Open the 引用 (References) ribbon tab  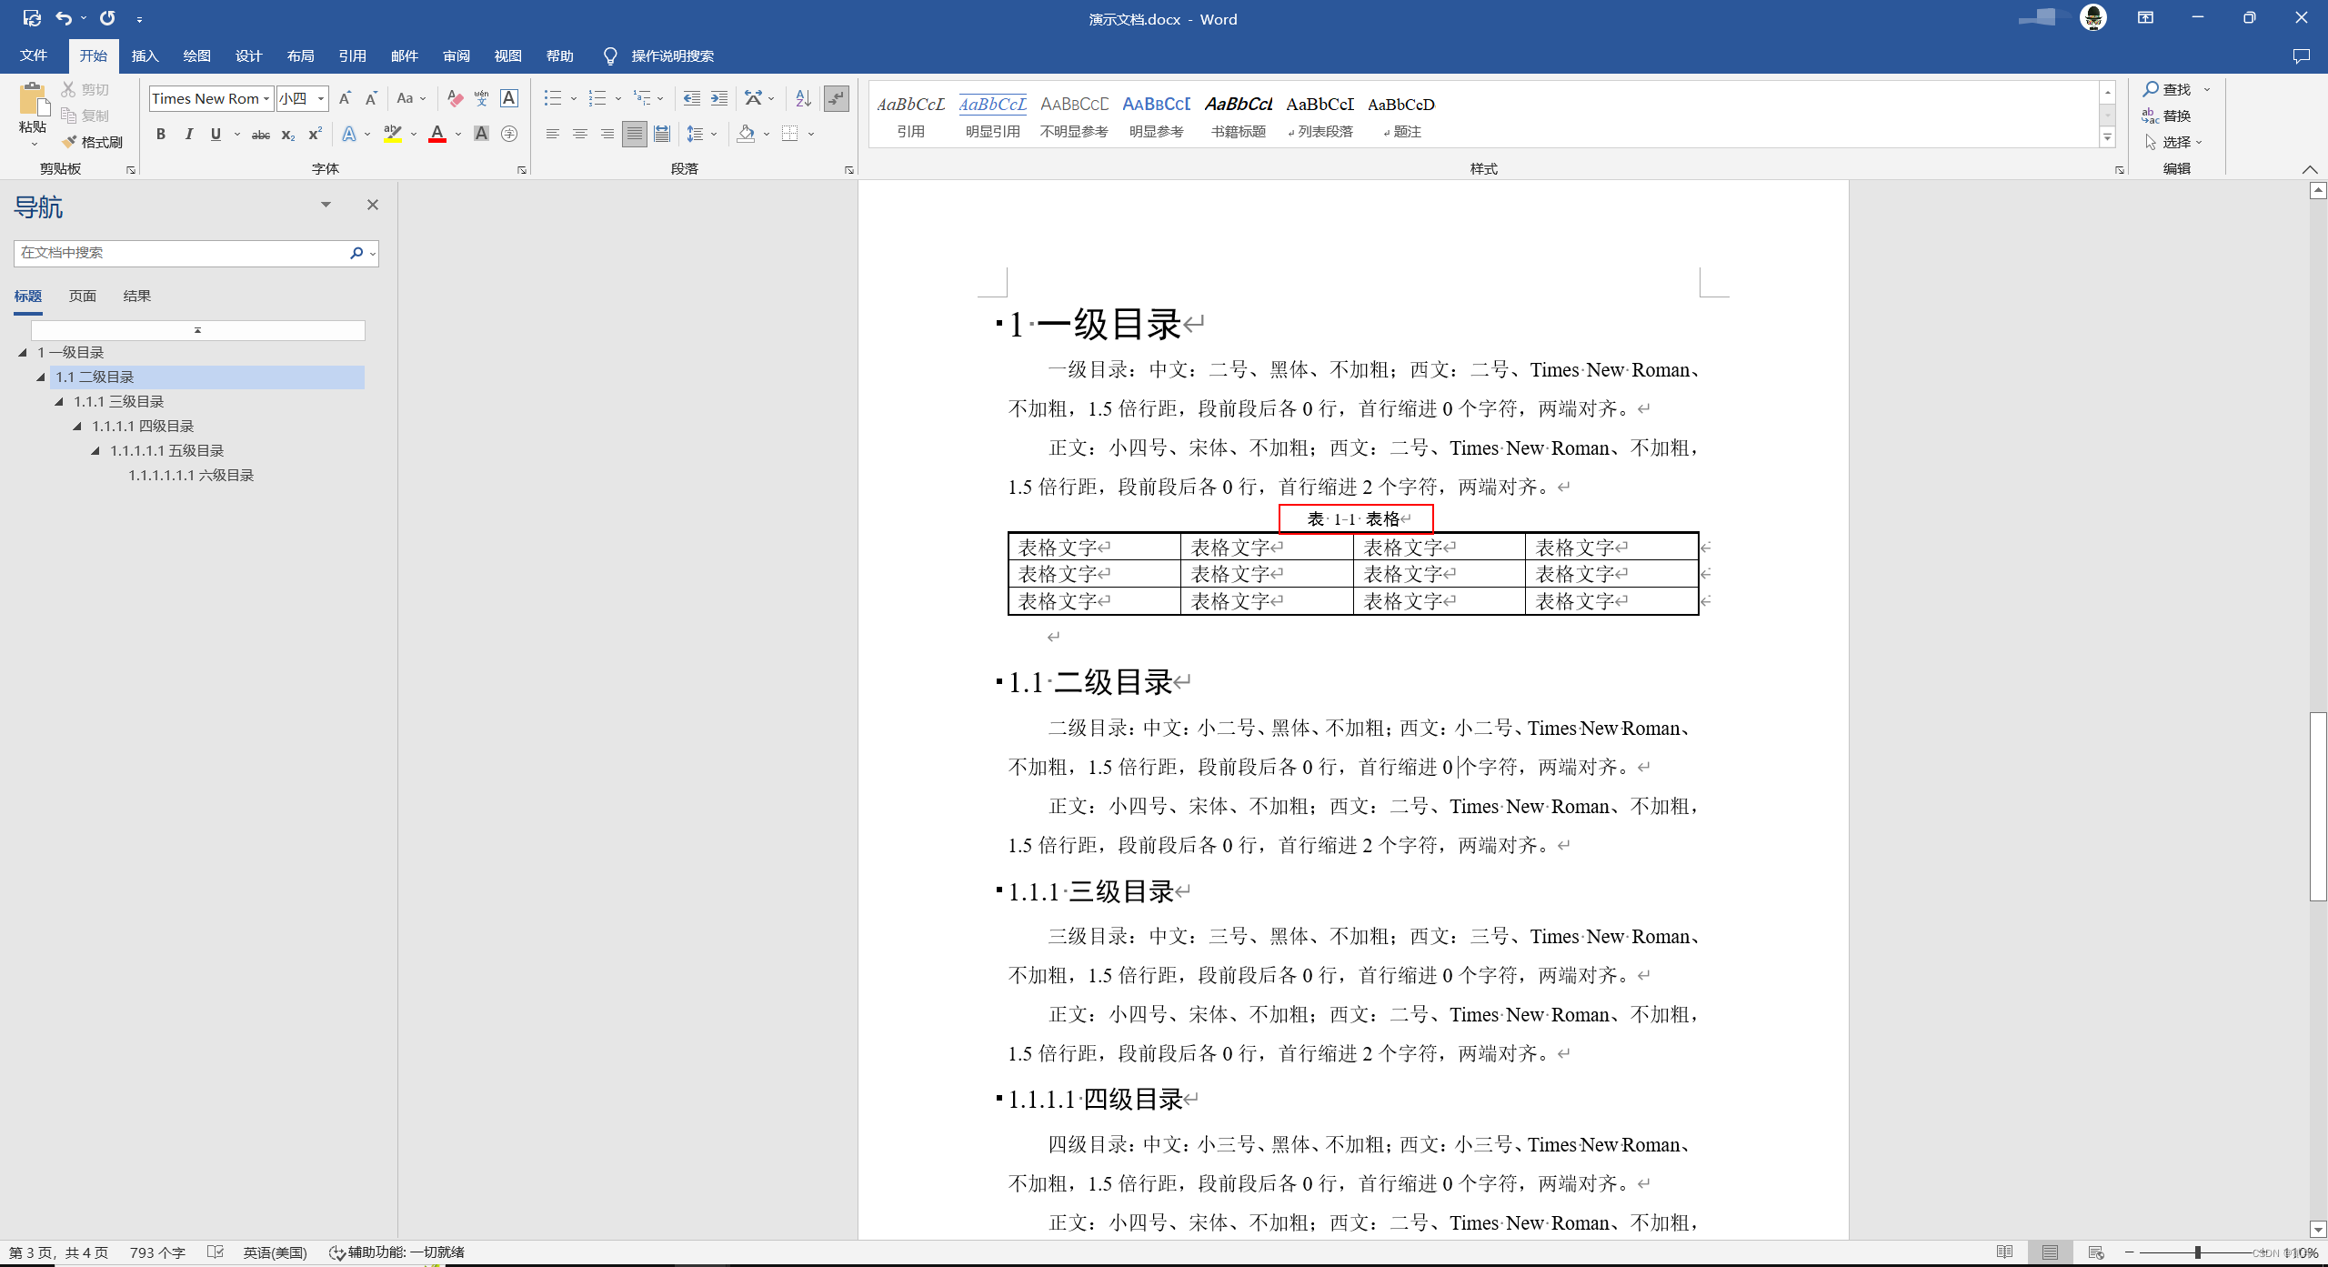[352, 56]
